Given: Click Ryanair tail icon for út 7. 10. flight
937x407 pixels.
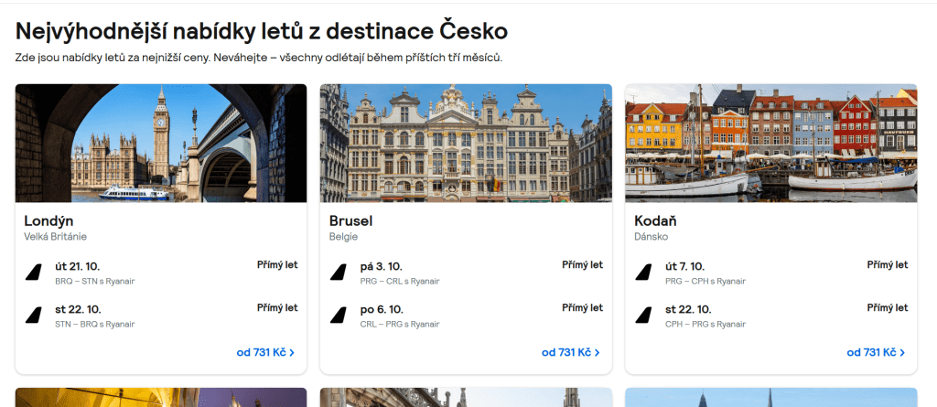Looking at the screenshot, I should coord(643,273).
